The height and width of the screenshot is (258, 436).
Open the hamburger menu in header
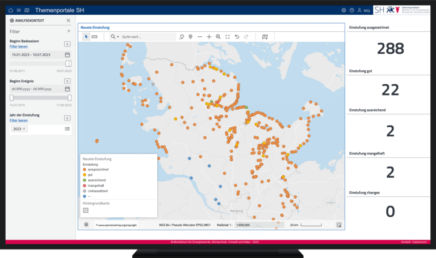[x=19, y=10]
